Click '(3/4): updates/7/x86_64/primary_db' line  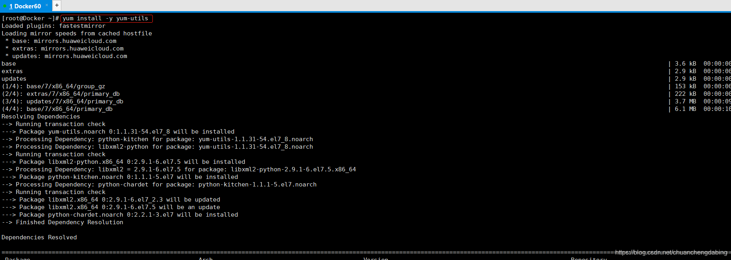pos(62,101)
